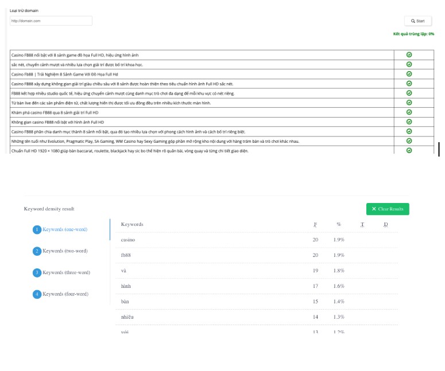Image resolution: width=445 pixels, height=371 pixels.
Task: Click the Start search button
Action: point(418,21)
